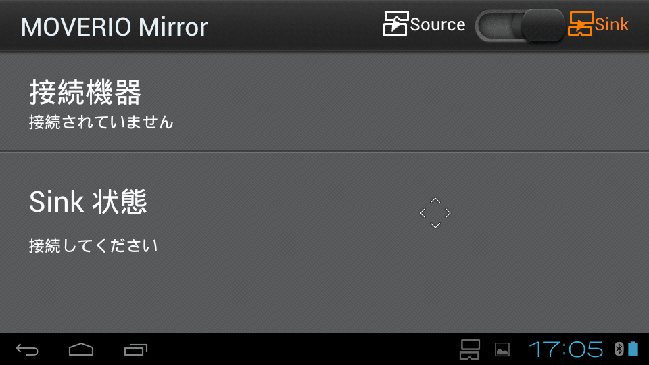Open the Sink 状態 list item
Screen dimensions: 649x365
point(324,242)
